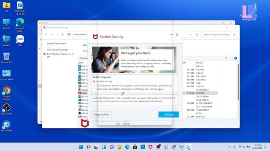Open Chat from taskbar

pyautogui.click(x=112, y=147)
